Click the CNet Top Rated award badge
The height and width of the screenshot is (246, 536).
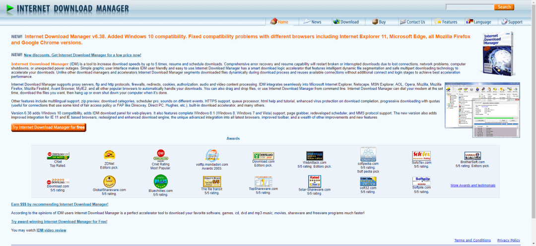pyautogui.click(x=58, y=155)
